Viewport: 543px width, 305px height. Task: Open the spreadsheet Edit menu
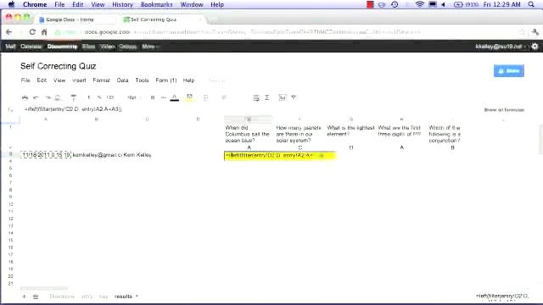point(42,80)
